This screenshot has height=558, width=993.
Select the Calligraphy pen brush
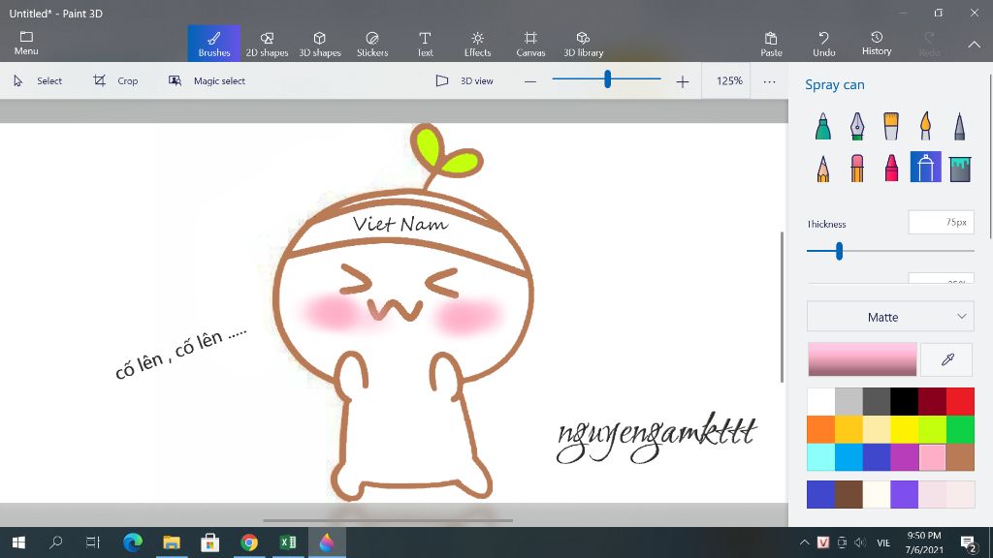(857, 126)
